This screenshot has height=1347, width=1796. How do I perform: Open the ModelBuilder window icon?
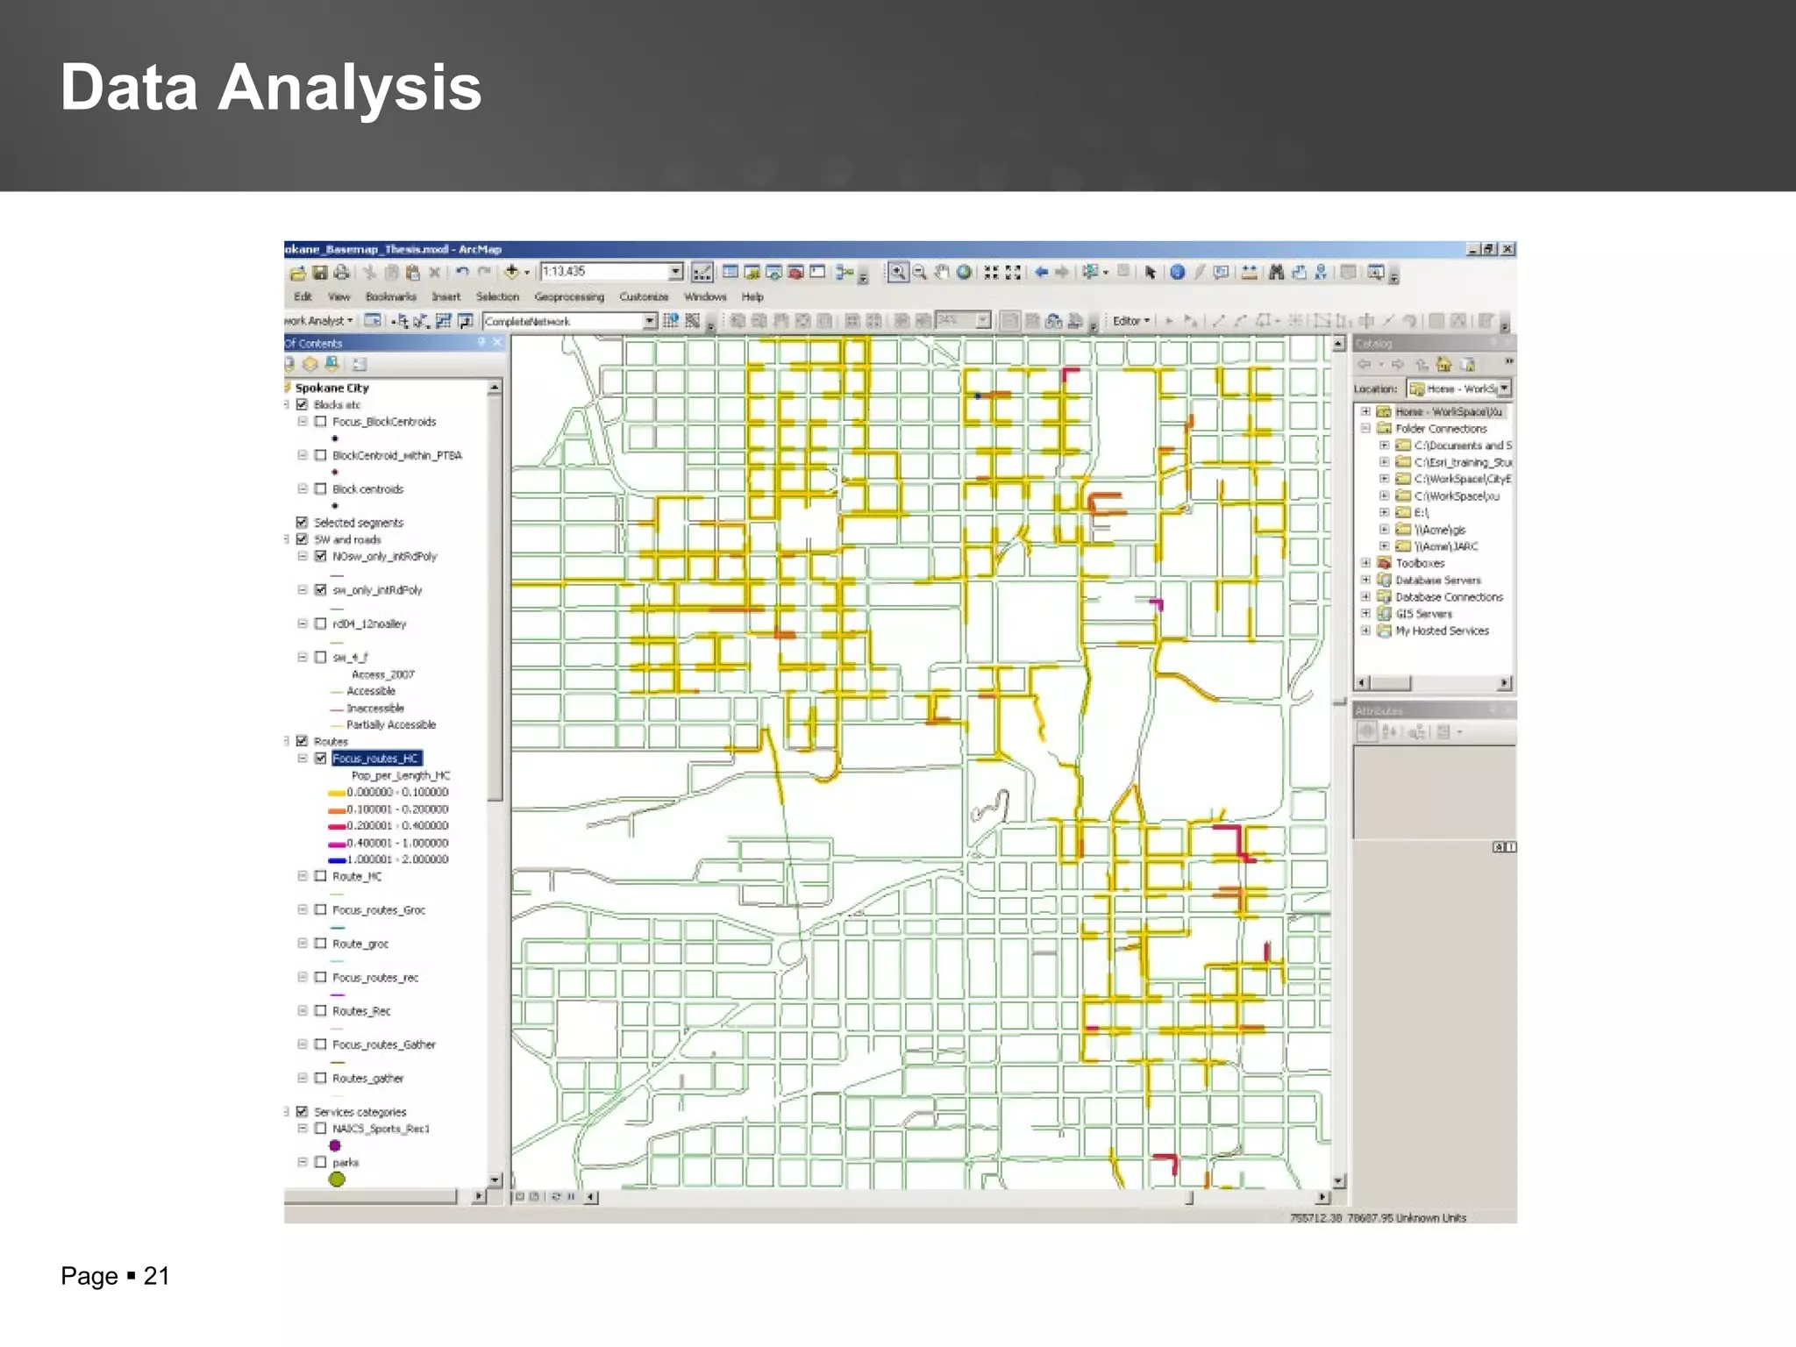[844, 273]
